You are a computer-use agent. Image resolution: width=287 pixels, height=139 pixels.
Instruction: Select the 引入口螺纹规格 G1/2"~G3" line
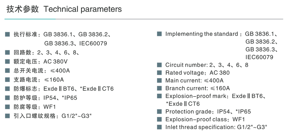click(x=53, y=116)
